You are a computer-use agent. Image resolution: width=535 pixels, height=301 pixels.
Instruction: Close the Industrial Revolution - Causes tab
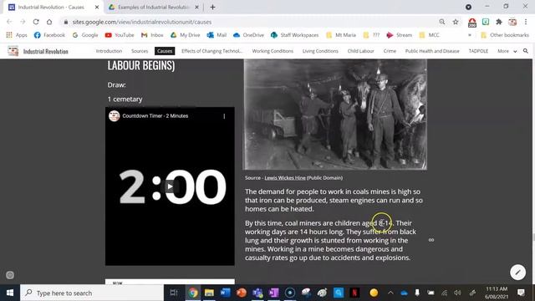coord(97,7)
